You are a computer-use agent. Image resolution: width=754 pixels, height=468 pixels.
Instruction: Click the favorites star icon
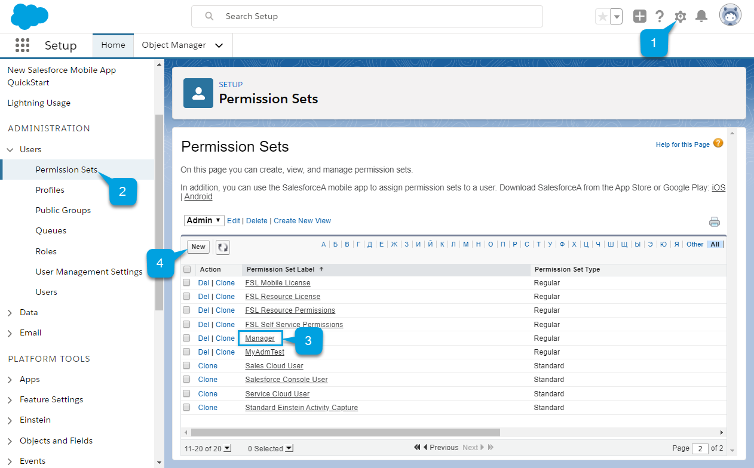coord(603,17)
